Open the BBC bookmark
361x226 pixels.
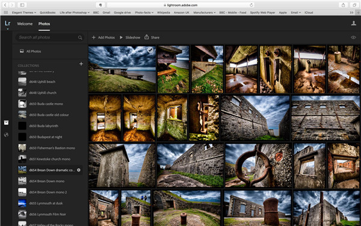point(96,13)
